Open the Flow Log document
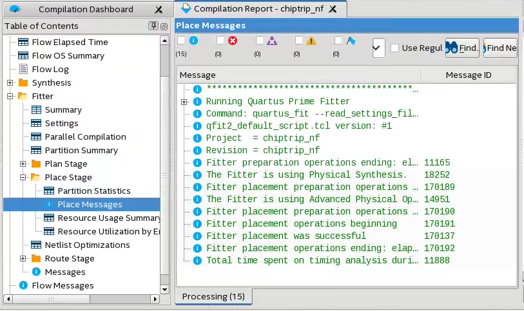524x311 pixels. [50, 69]
